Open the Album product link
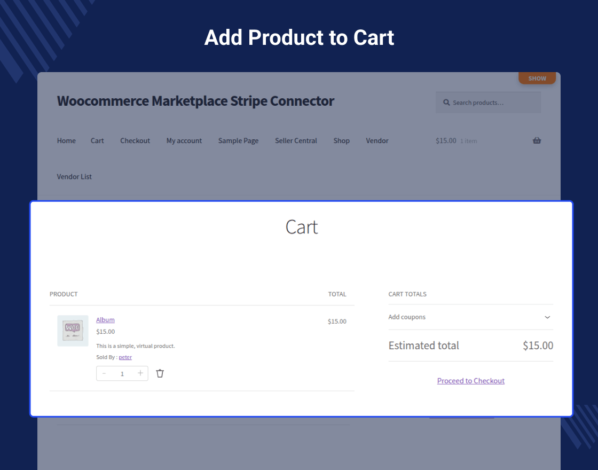This screenshot has width=598, height=470. click(105, 320)
